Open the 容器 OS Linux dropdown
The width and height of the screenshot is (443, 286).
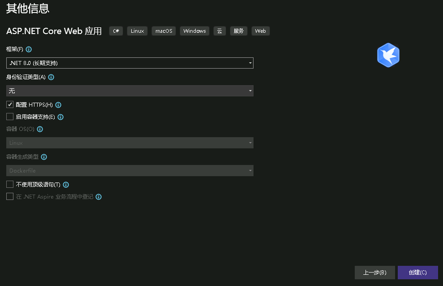point(130,143)
